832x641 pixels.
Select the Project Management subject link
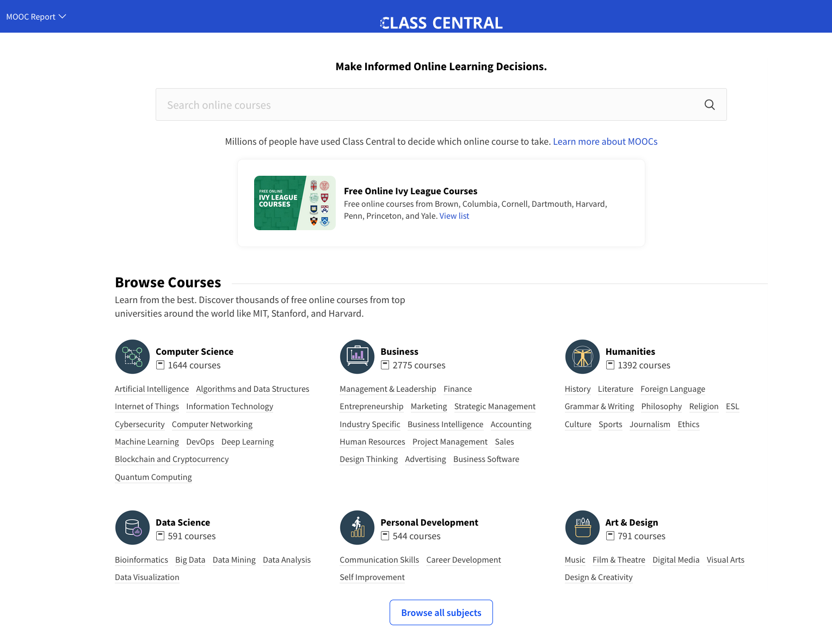tap(449, 442)
